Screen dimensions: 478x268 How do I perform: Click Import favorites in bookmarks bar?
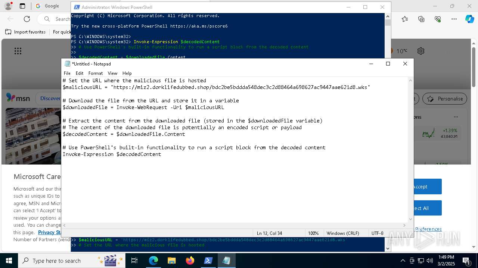[25, 32]
